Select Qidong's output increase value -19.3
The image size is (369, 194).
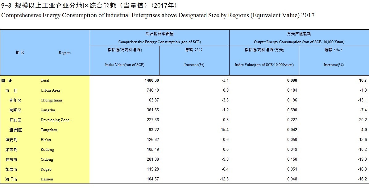click(x=362, y=159)
